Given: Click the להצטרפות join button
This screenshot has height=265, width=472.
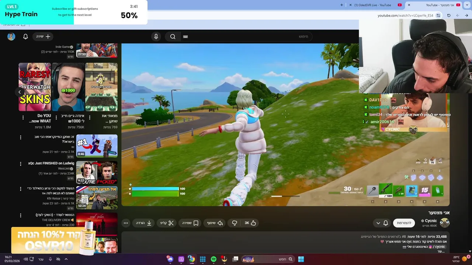Looking at the screenshot, I should pyautogui.click(x=404, y=223).
